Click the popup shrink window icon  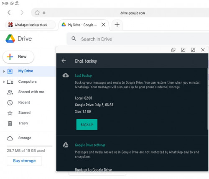[183, 50]
